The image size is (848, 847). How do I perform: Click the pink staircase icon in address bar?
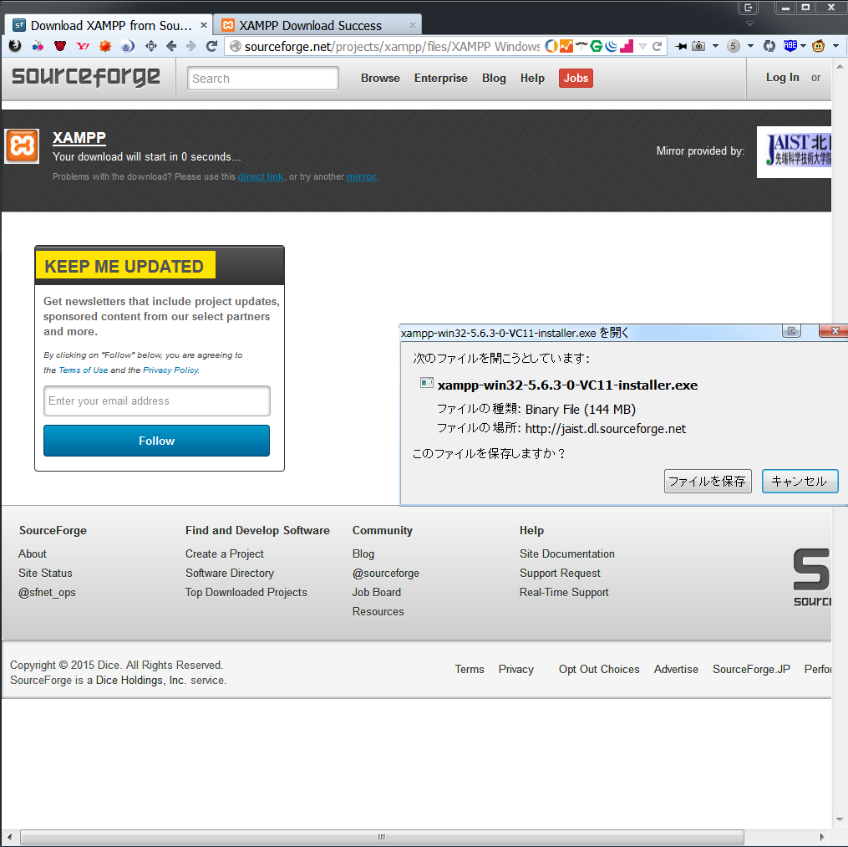point(627,47)
